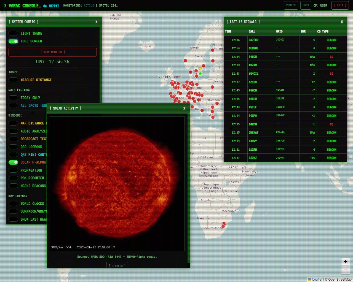The height and width of the screenshot is (282, 353).
Task: Refresh the solar activity image
Action: [x=117, y=265]
